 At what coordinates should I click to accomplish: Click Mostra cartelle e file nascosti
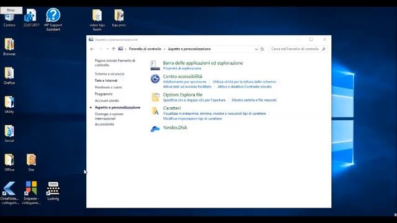point(254,100)
